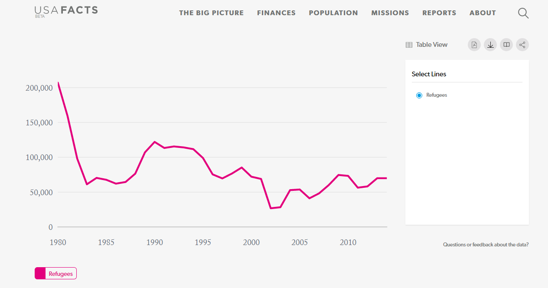Open the Population menu
The width and height of the screenshot is (548, 288).
tap(333, 13)
